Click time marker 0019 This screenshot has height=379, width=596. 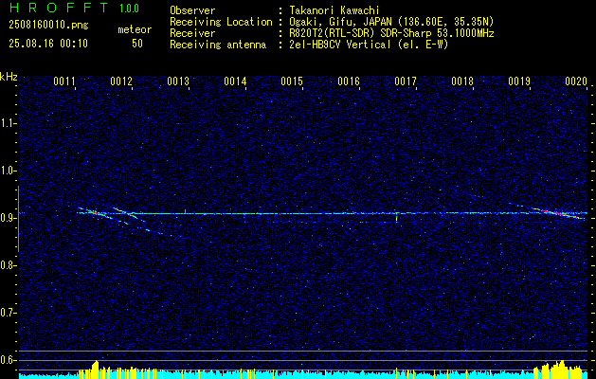click(519, 81)
